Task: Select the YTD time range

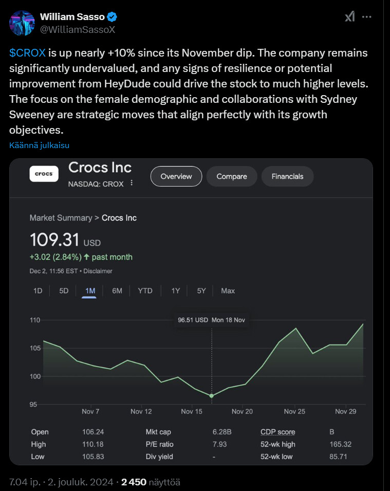Action: click(x=145, y=290)
